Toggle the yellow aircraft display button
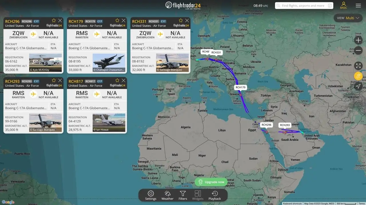Image resolution: width=366 pixels, height=205 pixels. pos(358,76)
